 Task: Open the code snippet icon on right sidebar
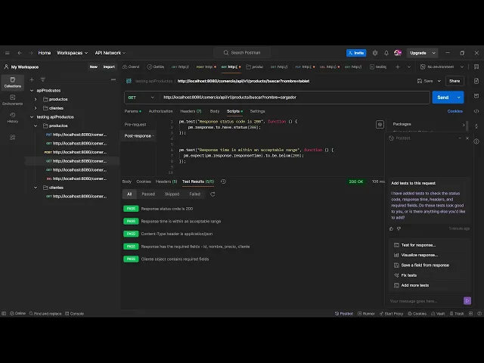click(x=476, y=111)
